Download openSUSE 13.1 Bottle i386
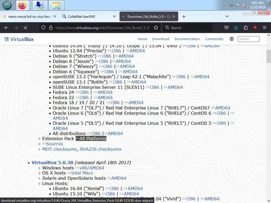 (118, 82)
